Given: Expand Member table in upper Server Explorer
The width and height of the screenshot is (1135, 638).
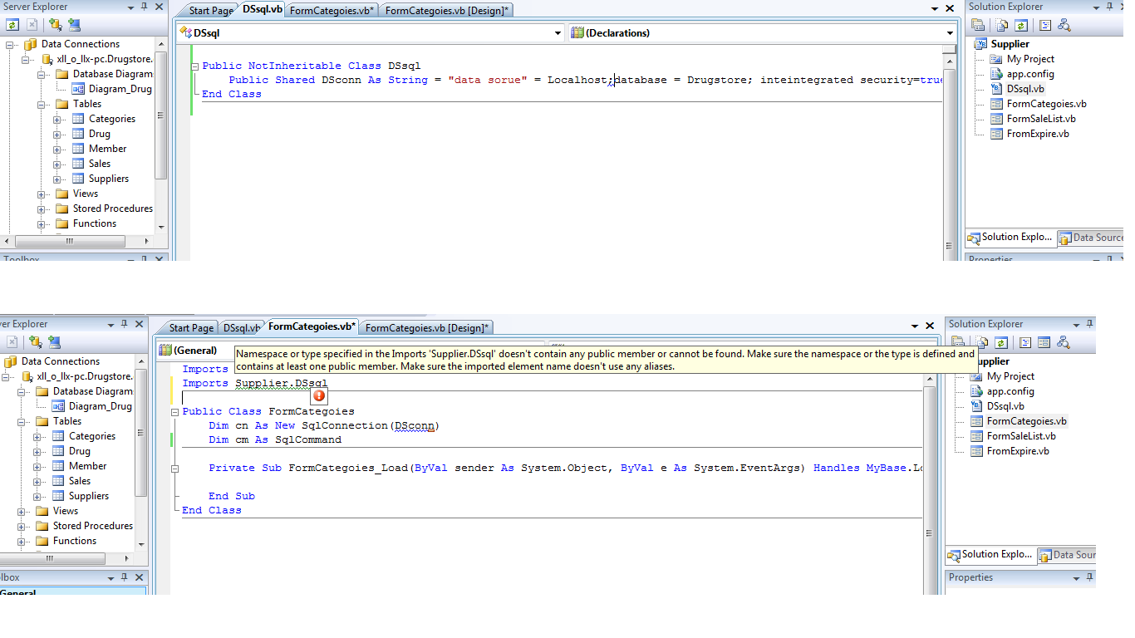Looking at the screenshot, I should (x=57, y=149).
